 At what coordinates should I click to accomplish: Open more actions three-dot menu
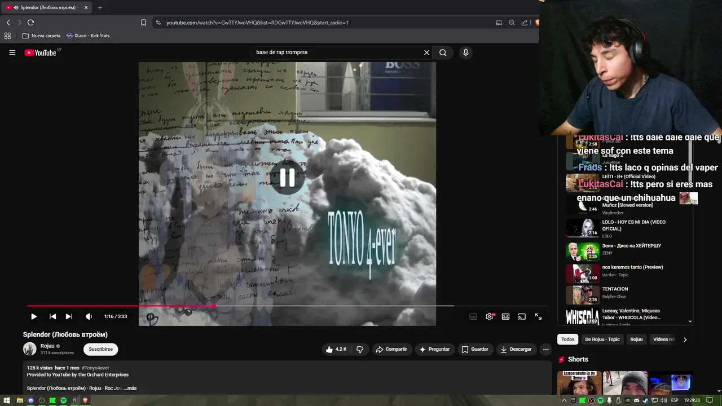click(545, 349)
